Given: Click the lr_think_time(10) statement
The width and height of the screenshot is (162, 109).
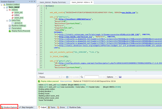Looking at the screenshot, I should (x=59, y=56).
